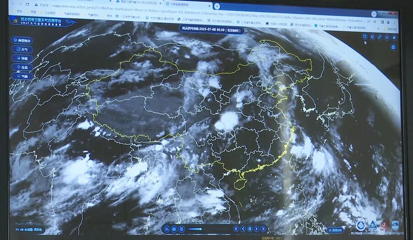Click the screenshot/save image icon
The height and width of the screenshot is (240, 413).
[387, 37]
